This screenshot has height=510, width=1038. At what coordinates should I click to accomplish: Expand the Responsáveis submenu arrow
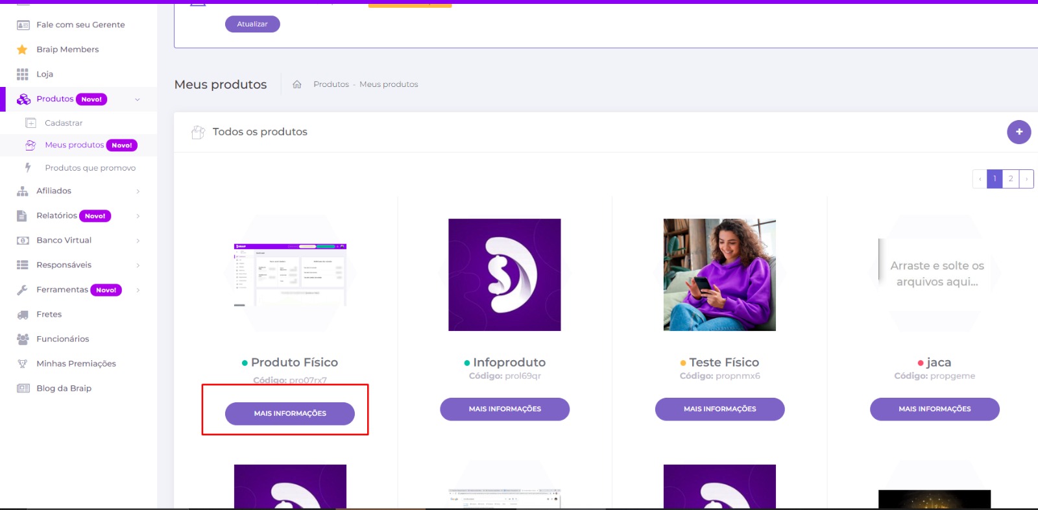(138, 265)
